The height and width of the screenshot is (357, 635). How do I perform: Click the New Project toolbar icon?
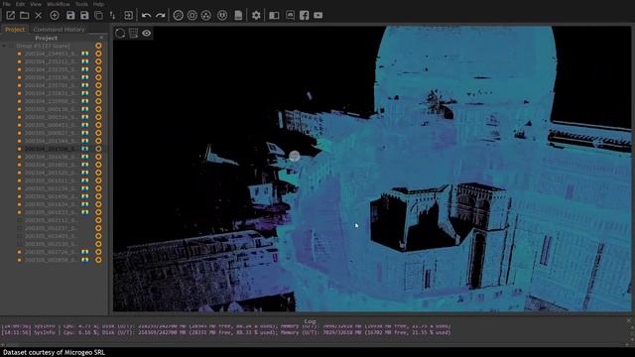tap(11, 16)
